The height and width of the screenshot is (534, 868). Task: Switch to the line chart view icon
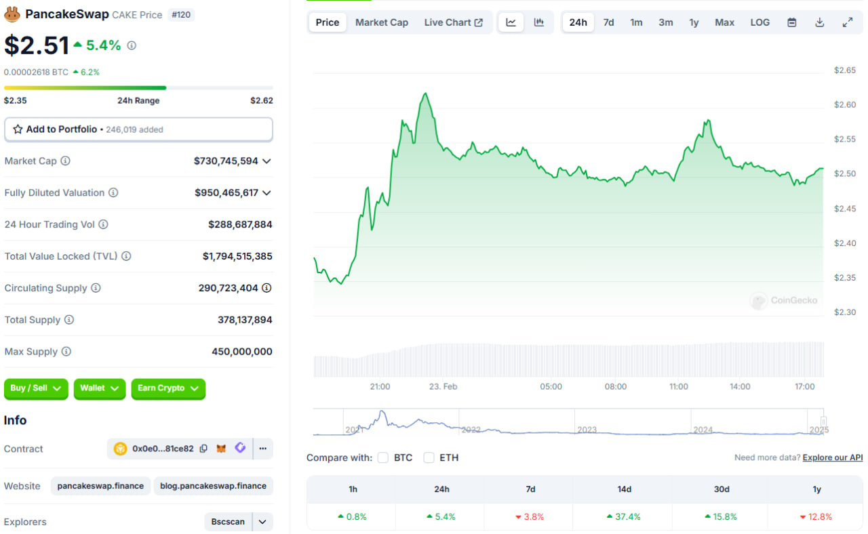pyautogui.click(x=511, y=22)
